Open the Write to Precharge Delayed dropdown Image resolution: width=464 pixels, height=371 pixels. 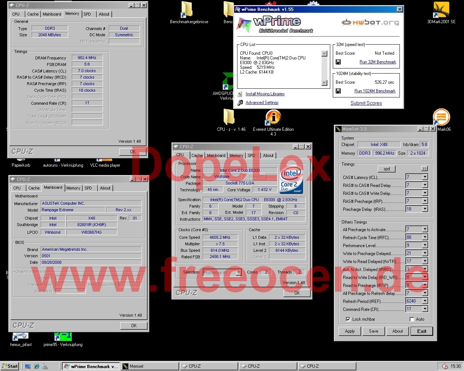[425, 253]
